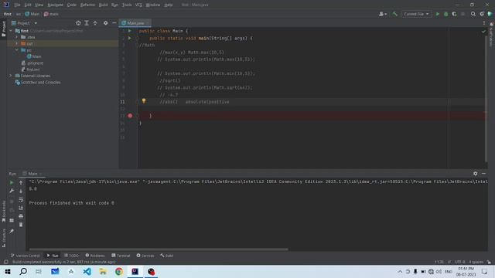Open Services tool window
The height and width of the screenshot is (278, 495).
click(145, 256)
